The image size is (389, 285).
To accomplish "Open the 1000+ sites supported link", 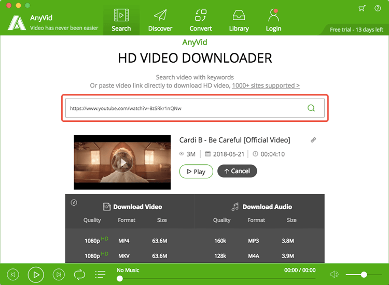I will (266, 85).
